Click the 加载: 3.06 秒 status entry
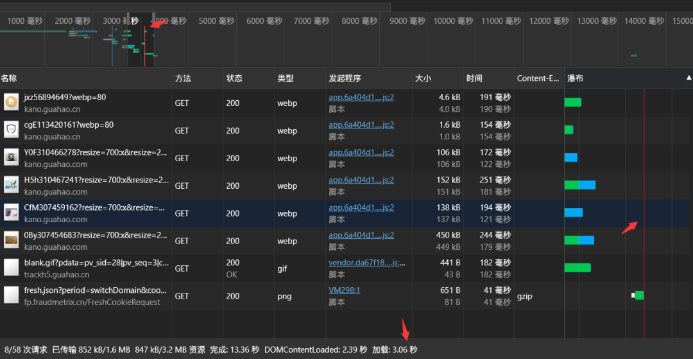This screenshot has height=359, width=693. [x=395, y=350]
